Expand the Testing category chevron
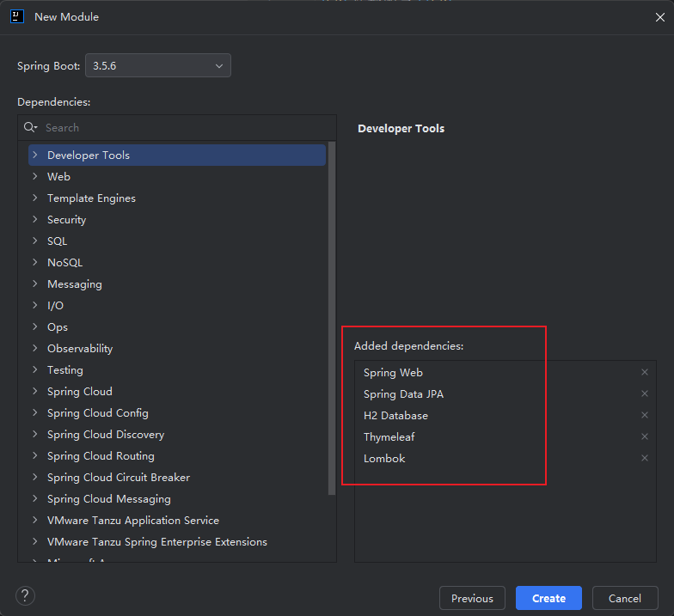This screenshot has height=616, width=674. (x=35, y=369)
